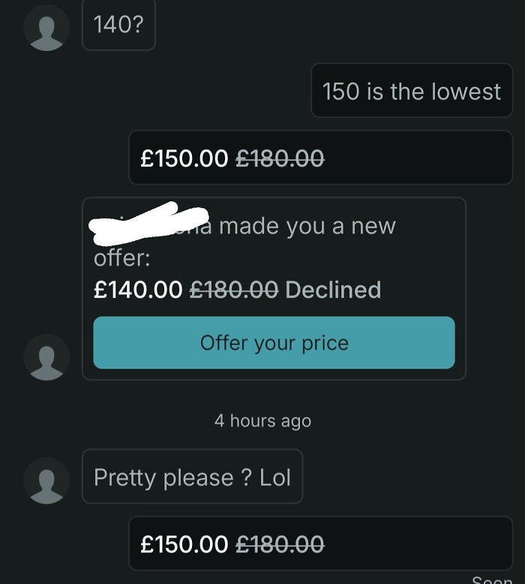Tap the "4 hours ago" timestamp
The width and height of the screenshot is (525, 584).
pyautogui.click(x=262, y=421)
